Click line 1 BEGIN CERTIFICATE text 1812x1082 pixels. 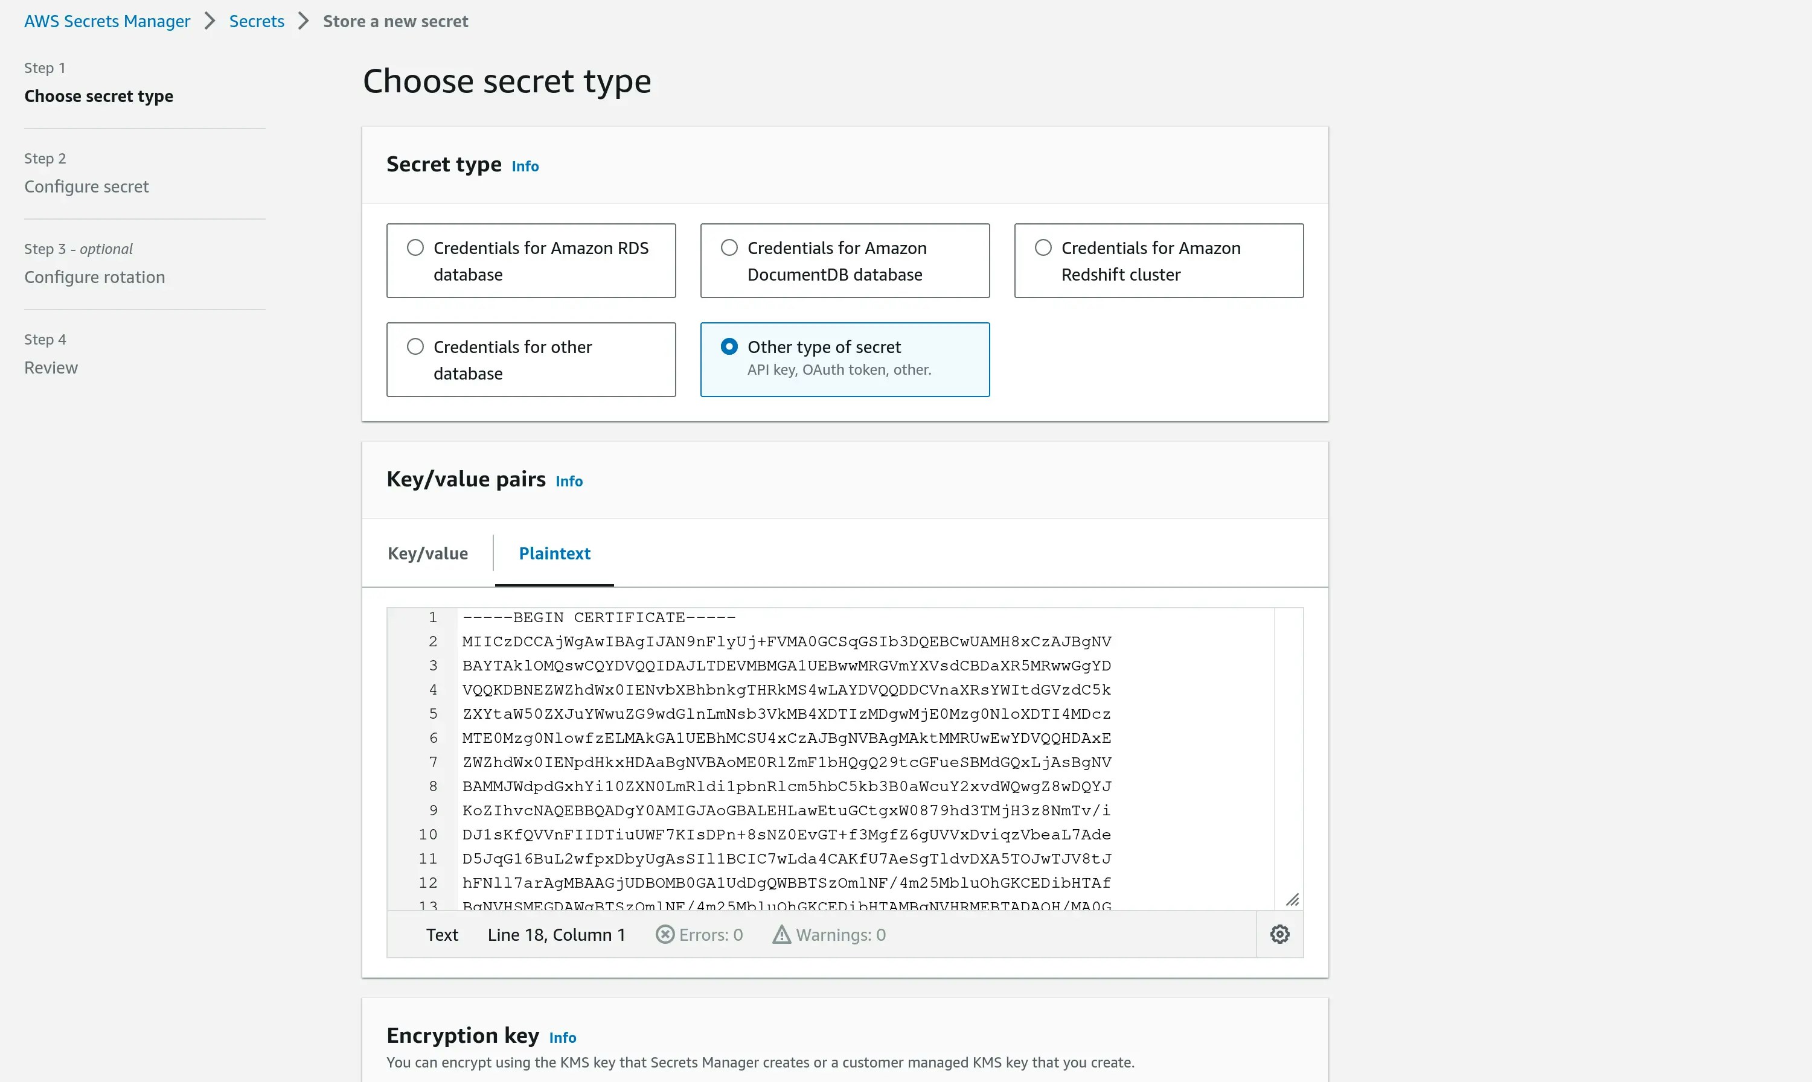[598, 617]
